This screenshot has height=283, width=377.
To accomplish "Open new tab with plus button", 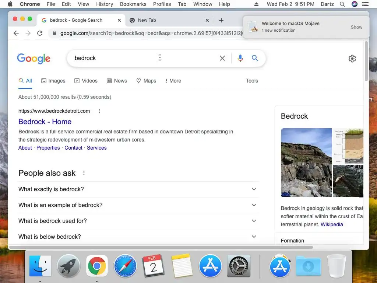I will 221,20.
